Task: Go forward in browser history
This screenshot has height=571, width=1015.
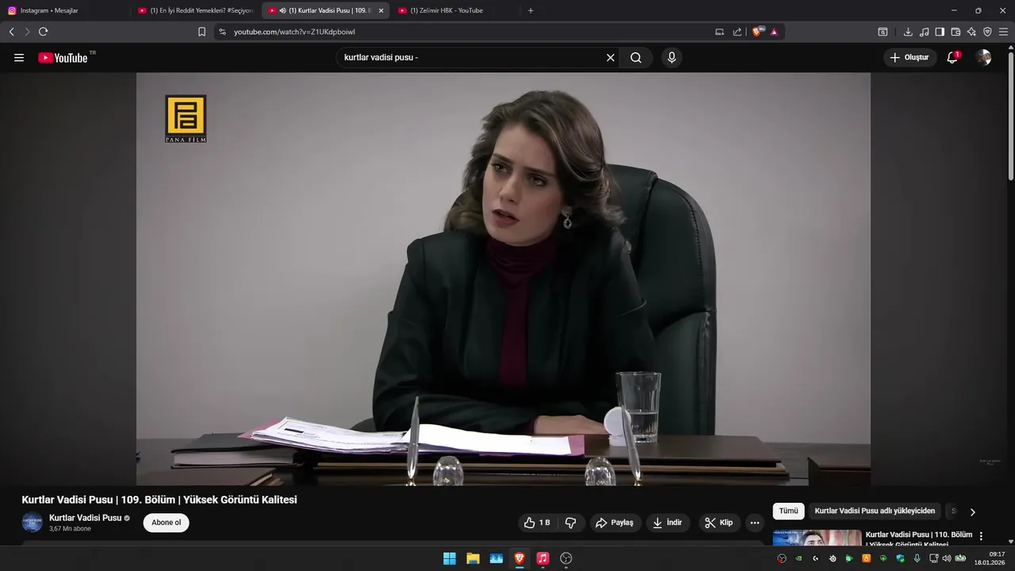Action: [x=27, y=32]
